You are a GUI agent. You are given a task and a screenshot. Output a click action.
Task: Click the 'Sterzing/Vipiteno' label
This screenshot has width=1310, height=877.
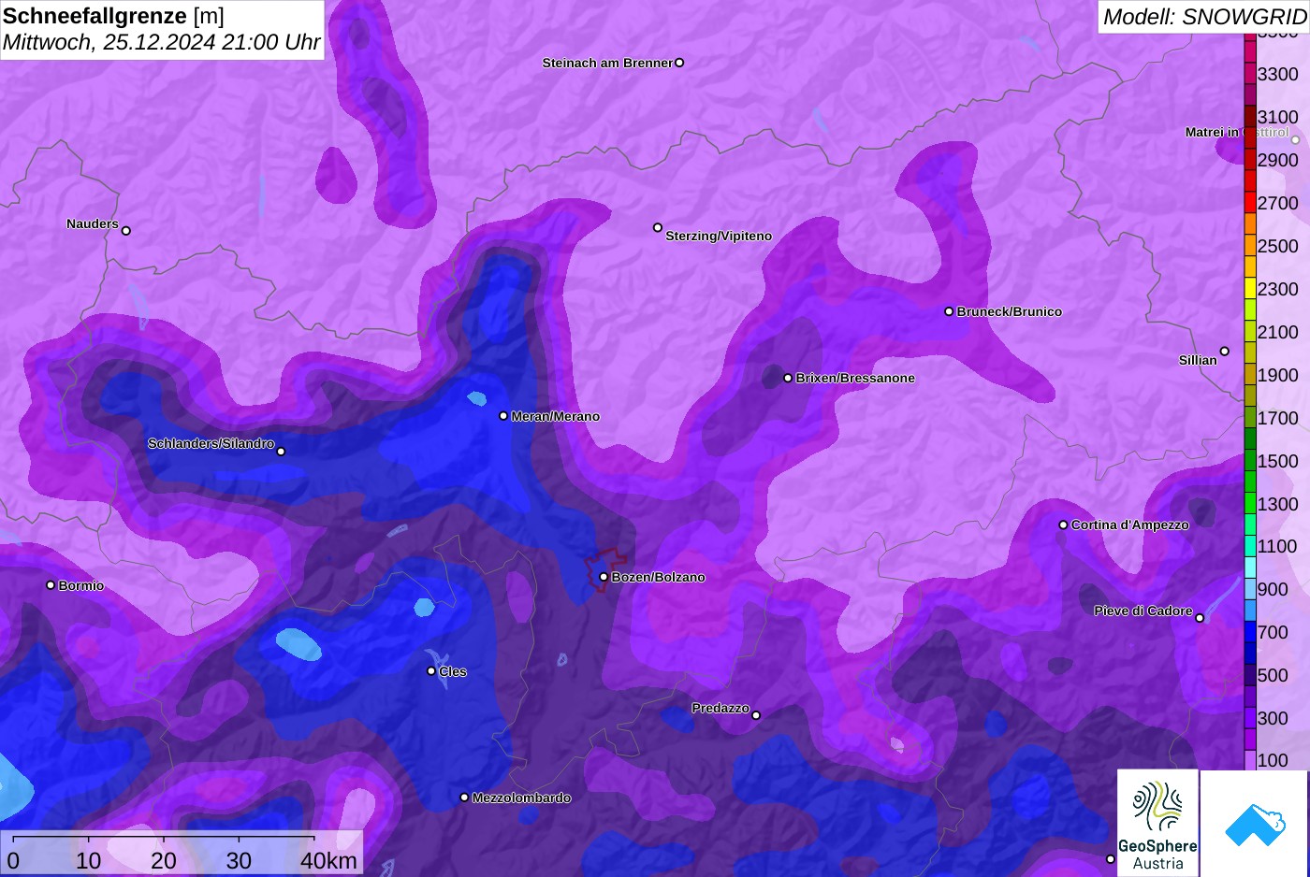point(719,236)
